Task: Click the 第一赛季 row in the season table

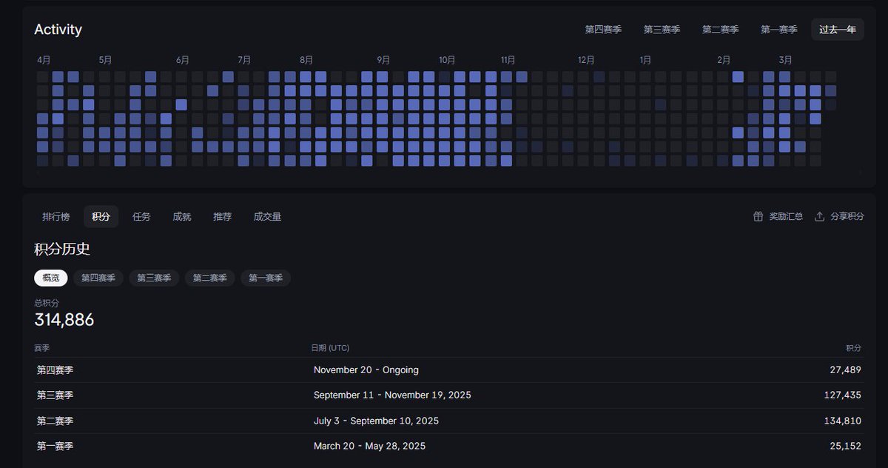Action: point(448,446)
